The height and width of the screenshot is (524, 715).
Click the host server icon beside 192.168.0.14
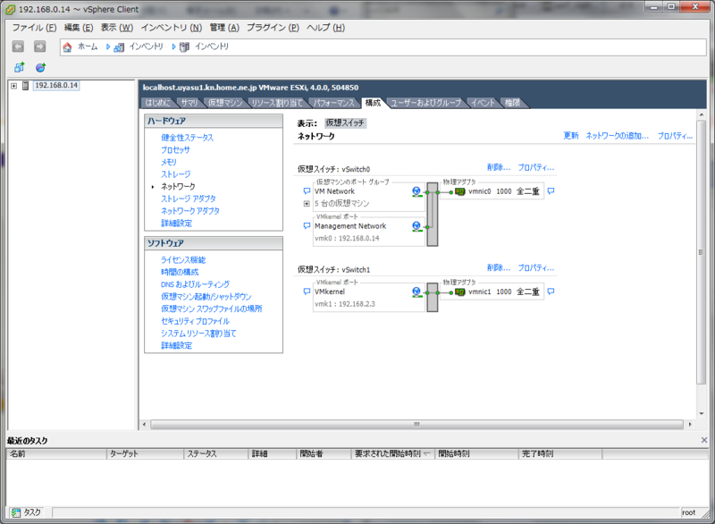point(26,85)
